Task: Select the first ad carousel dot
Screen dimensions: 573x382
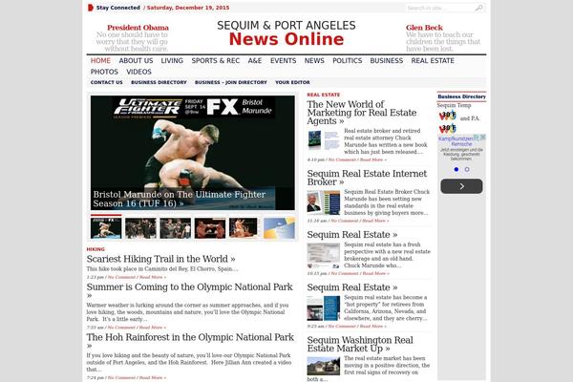Action: click(x=456, y=169)
